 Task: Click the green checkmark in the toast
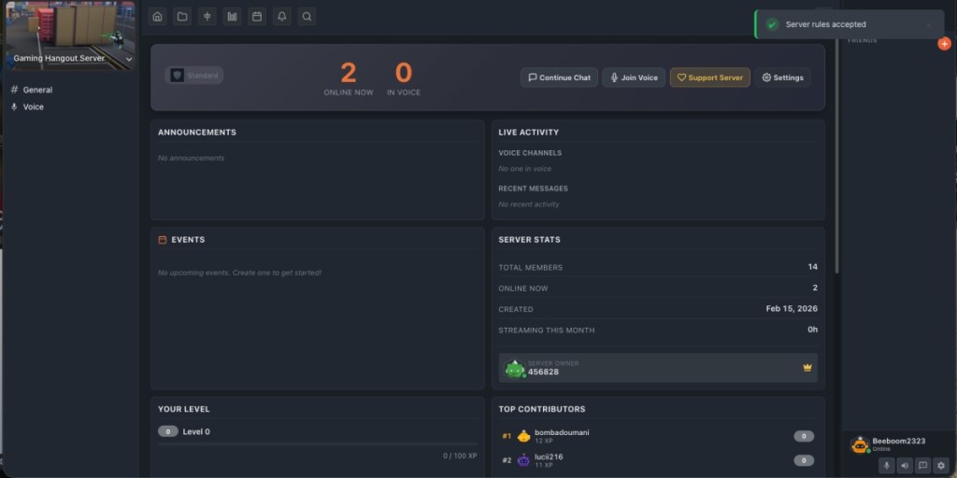pyautogui.click(x=772, y=24)
